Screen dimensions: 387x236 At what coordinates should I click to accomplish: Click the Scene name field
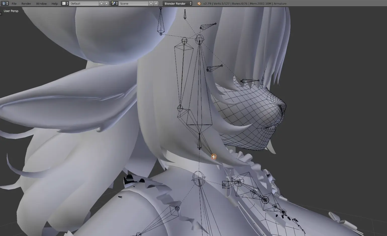click(134, 4)
